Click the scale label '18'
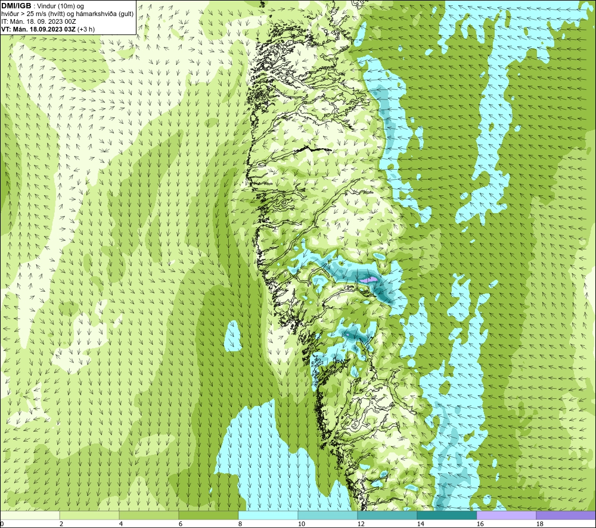Image resolution: width=596 pixels, height=528 pixels. point(539,524)
